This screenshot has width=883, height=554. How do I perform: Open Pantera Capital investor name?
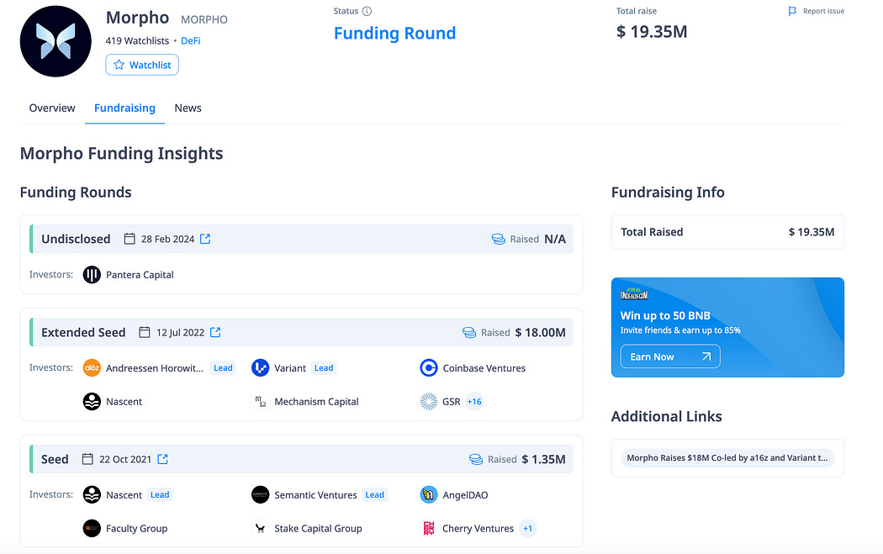click(x=140, y=275)
